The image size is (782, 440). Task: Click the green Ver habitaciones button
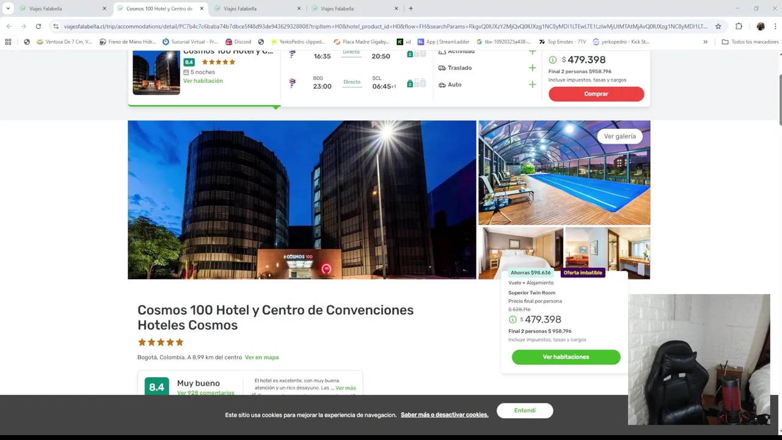coord(566,357)
